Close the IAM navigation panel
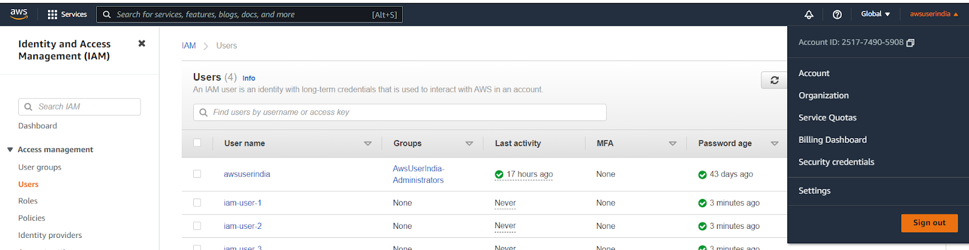The height and width of the screenshot is (250, 969). point(142,44)
